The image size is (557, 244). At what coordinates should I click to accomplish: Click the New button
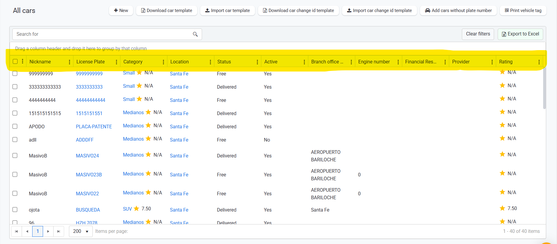tap(121, 11)
